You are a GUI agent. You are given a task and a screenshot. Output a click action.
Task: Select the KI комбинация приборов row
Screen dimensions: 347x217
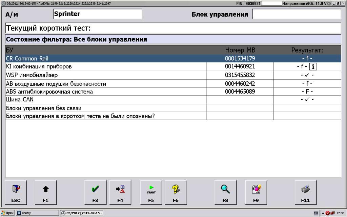click(x=173, y=66)
